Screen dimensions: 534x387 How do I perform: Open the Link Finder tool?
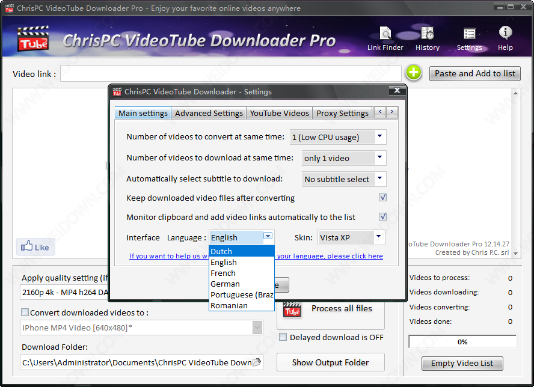(x=385, y=39)
